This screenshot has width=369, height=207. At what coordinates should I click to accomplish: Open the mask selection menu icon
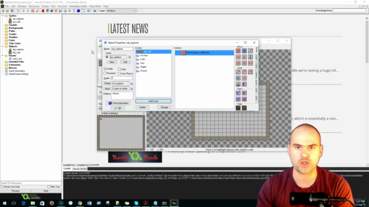coord(132,89)
